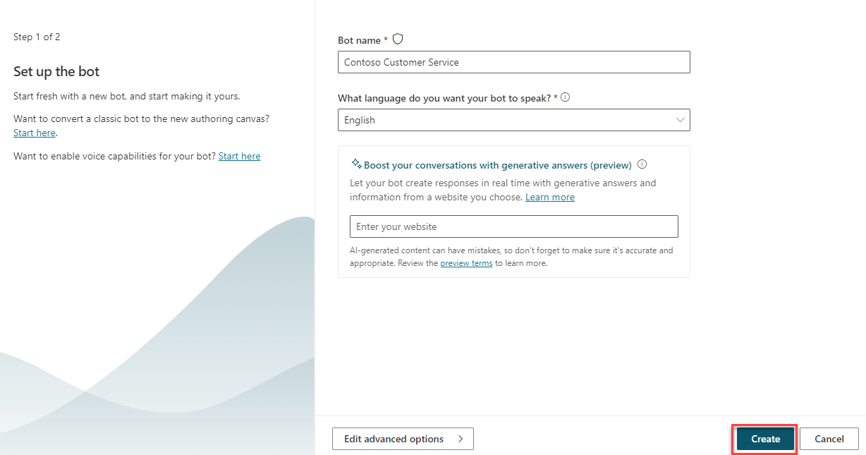This screenshot has width=866, height=455.
Task: Follow the Learn more link
Action: [550, 198]
